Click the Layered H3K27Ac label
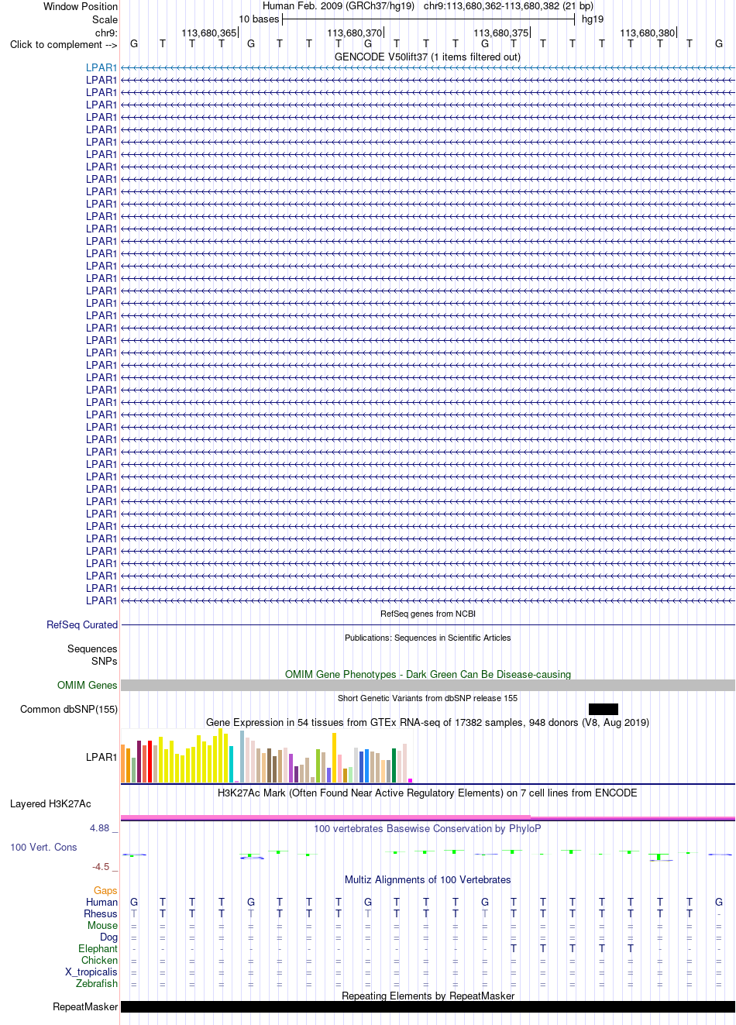This screenshot has width=736, height=1025. tap(50, 803)
